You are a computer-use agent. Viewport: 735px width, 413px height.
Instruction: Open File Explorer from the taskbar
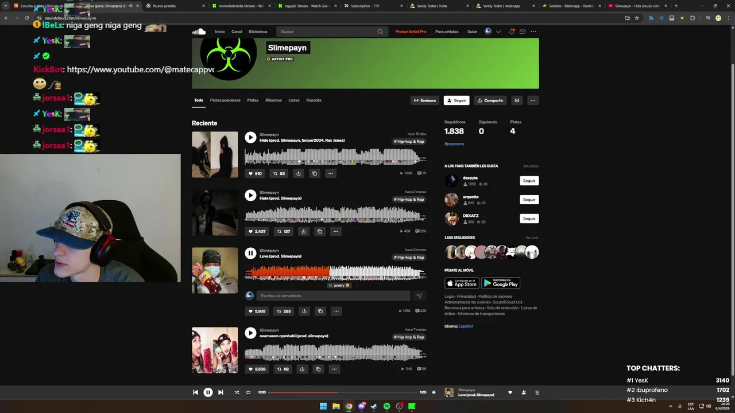[x=336, y=406]
